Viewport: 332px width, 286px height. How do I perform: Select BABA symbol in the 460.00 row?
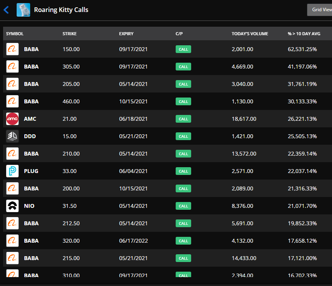click(31, 101)
